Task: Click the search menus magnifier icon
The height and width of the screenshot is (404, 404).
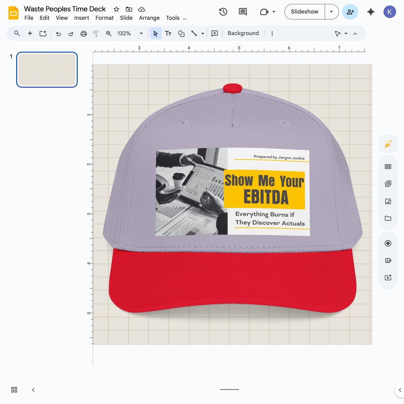Action: [17, 34]
